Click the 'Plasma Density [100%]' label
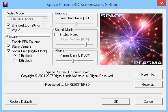 (x=75, y=55)
